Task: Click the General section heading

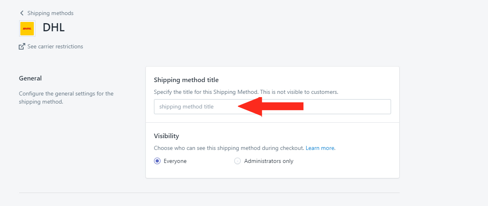Action: [x=30, y=78]
